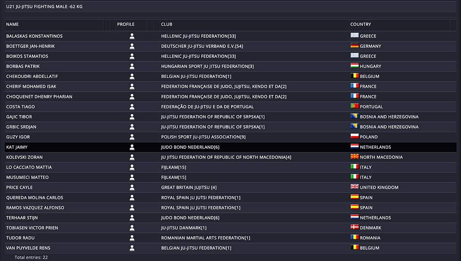Screen dimensions: 461x261
Task: Open profile icon for Balaskas Konstantinos
Action: [x=132, y=36]
